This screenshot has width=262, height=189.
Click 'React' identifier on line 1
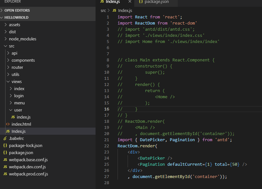(141, 17)
